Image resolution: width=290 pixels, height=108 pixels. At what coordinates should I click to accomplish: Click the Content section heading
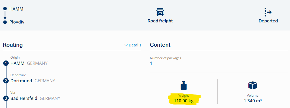[160, 45]
